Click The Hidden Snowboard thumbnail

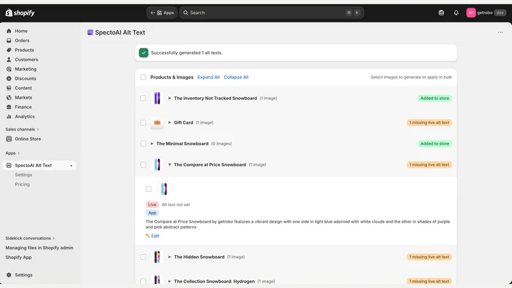(157, 257)
